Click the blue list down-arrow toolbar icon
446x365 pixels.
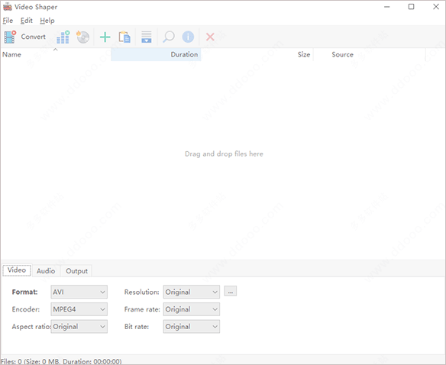tap(147, 37)
